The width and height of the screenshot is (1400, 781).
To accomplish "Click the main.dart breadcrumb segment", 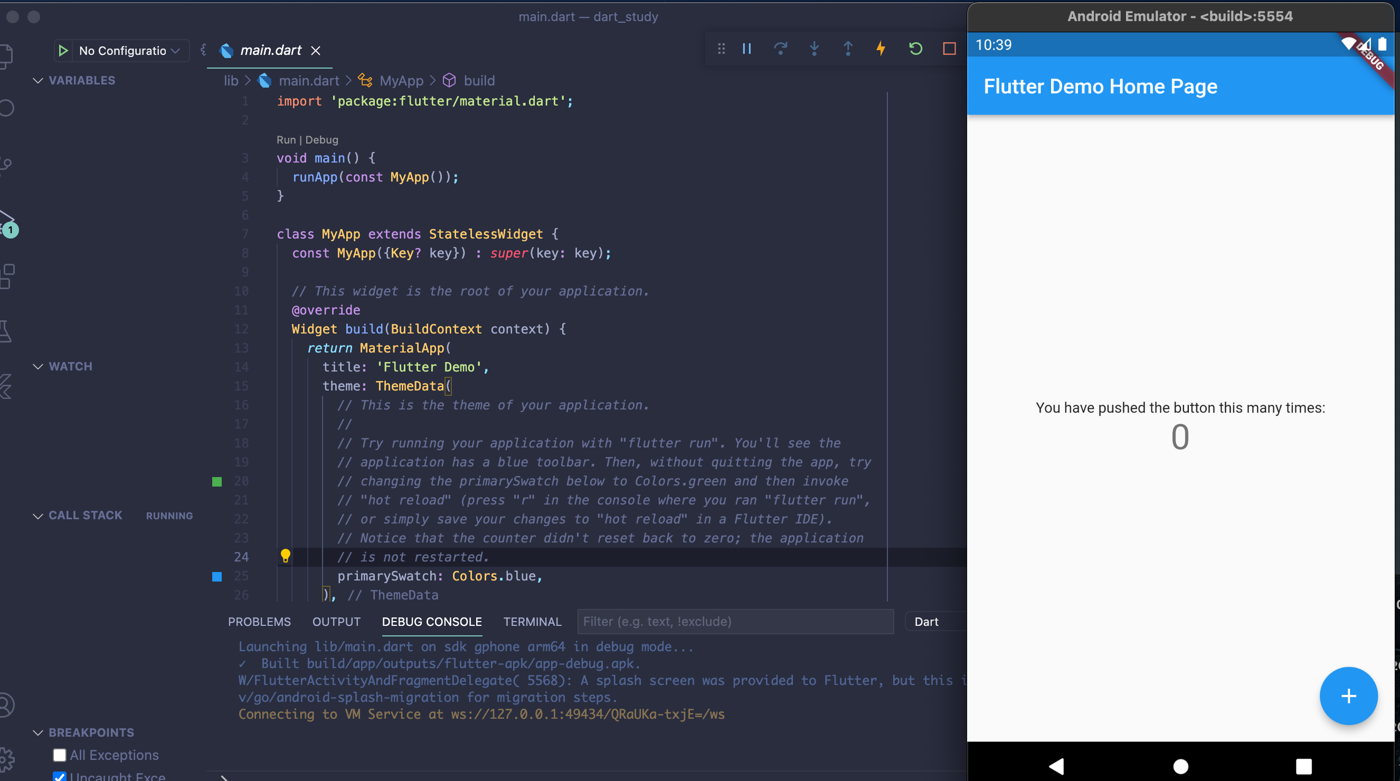I will click(309, 80).
